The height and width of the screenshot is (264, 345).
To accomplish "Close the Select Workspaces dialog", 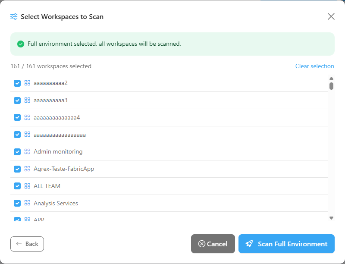I will (331, 16).
